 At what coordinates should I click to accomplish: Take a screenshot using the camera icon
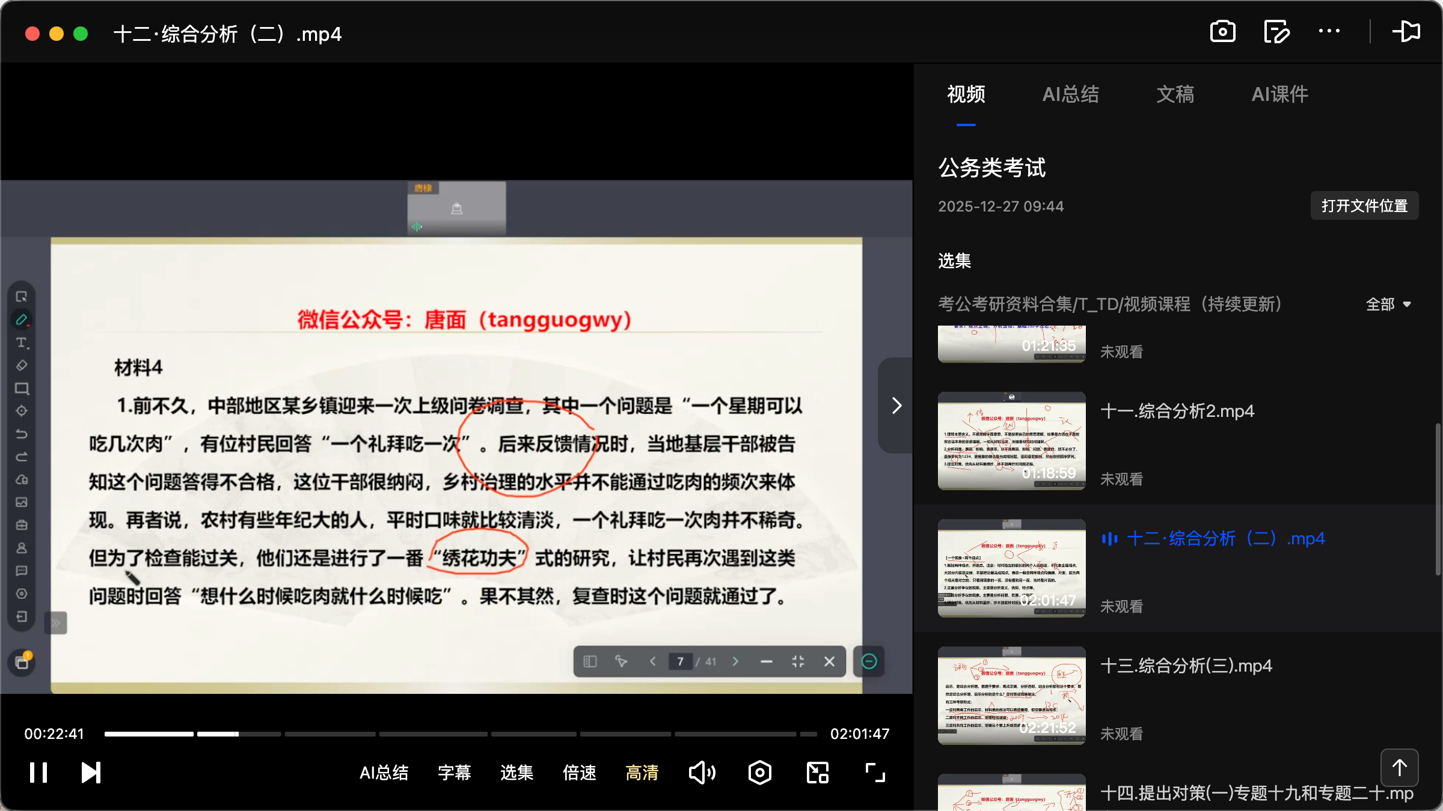[x=1223, y=31]
